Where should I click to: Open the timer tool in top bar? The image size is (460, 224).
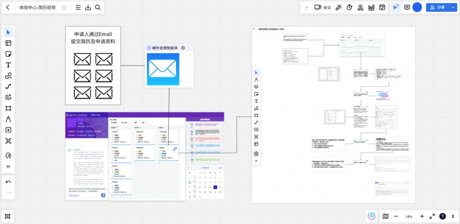point(349,7)
